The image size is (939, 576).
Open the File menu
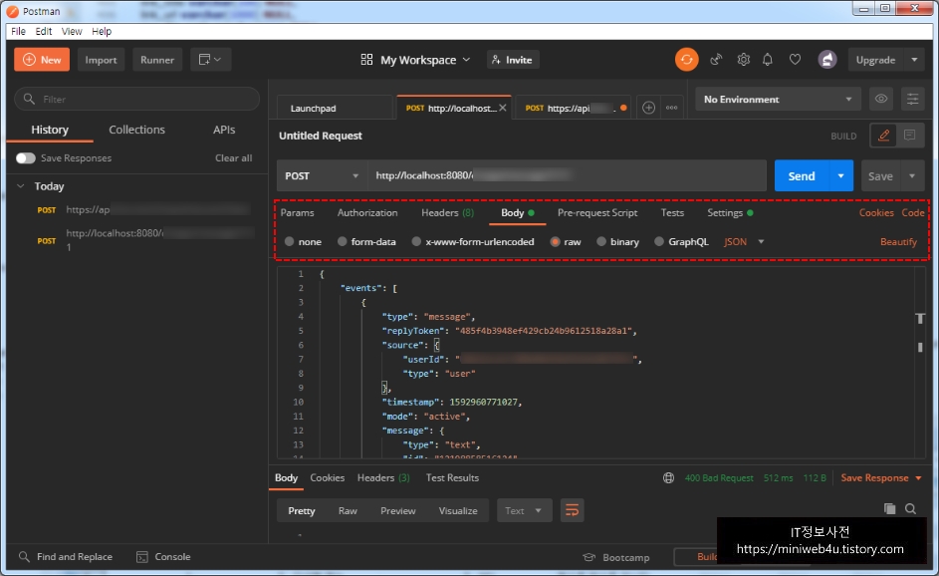(18, 31)
